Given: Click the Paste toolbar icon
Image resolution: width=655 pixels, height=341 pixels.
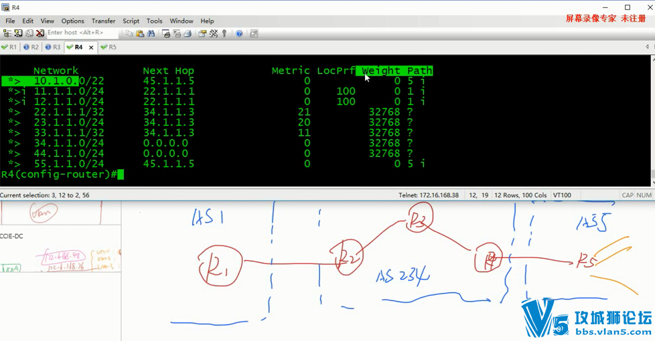Looking at the screenshot, I should 140,33.
